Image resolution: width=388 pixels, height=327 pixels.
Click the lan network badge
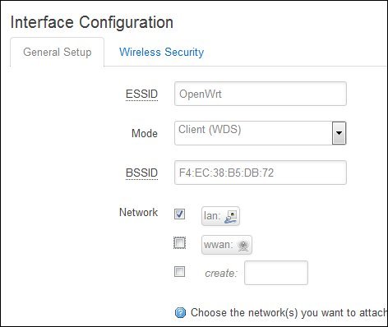[220, 216]
